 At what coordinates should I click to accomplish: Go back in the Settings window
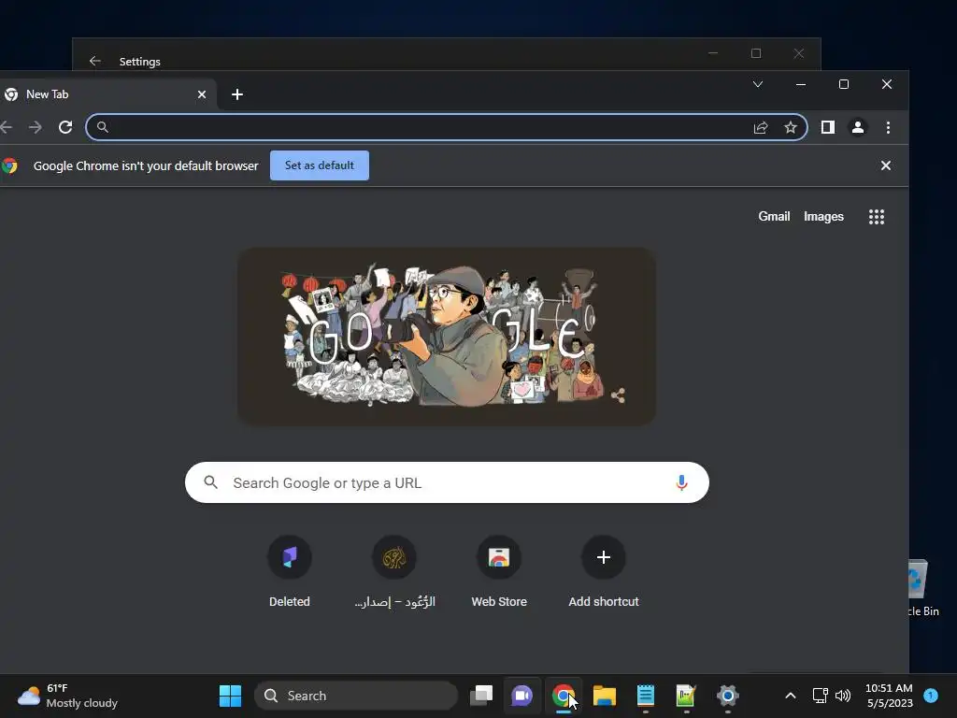(94, 61)
